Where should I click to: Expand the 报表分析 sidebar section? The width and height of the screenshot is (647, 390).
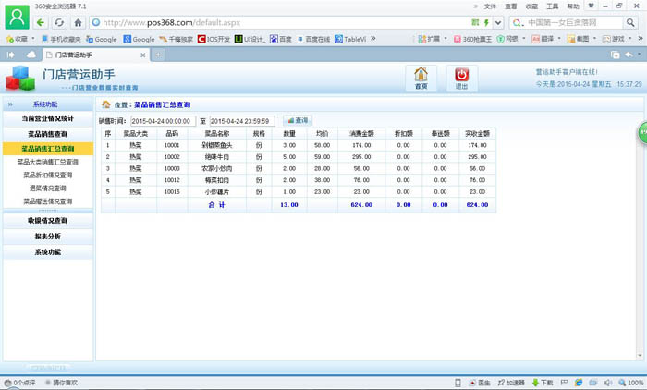47,237
